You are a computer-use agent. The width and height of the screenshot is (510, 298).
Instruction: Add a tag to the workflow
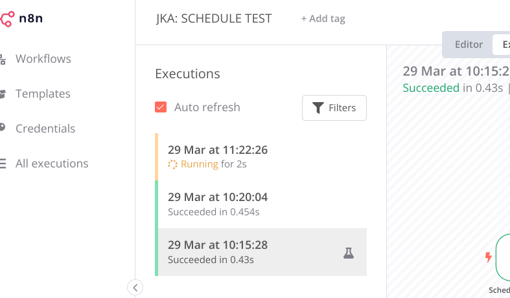323,19
